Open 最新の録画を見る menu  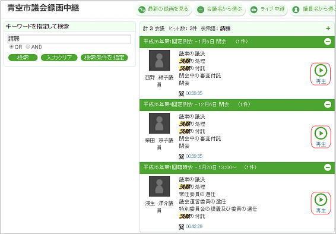coord(163,10)
